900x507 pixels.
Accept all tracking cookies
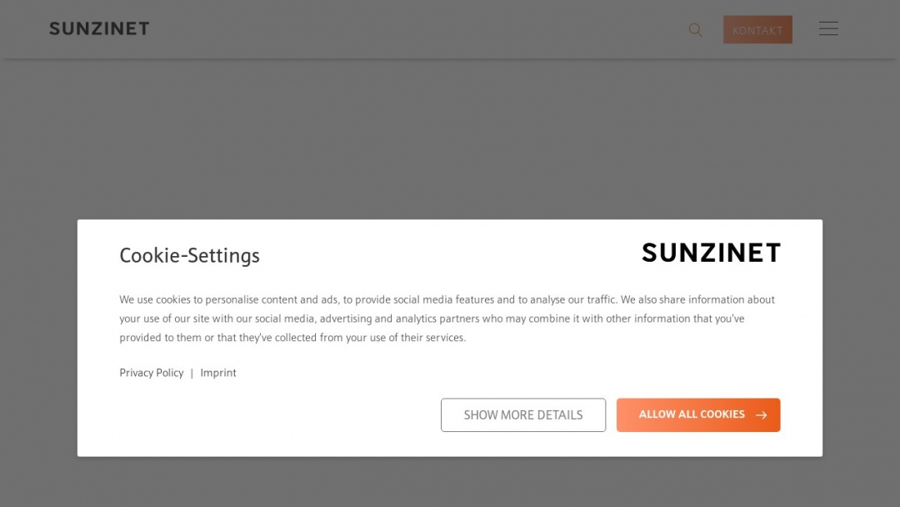(698, 414)
